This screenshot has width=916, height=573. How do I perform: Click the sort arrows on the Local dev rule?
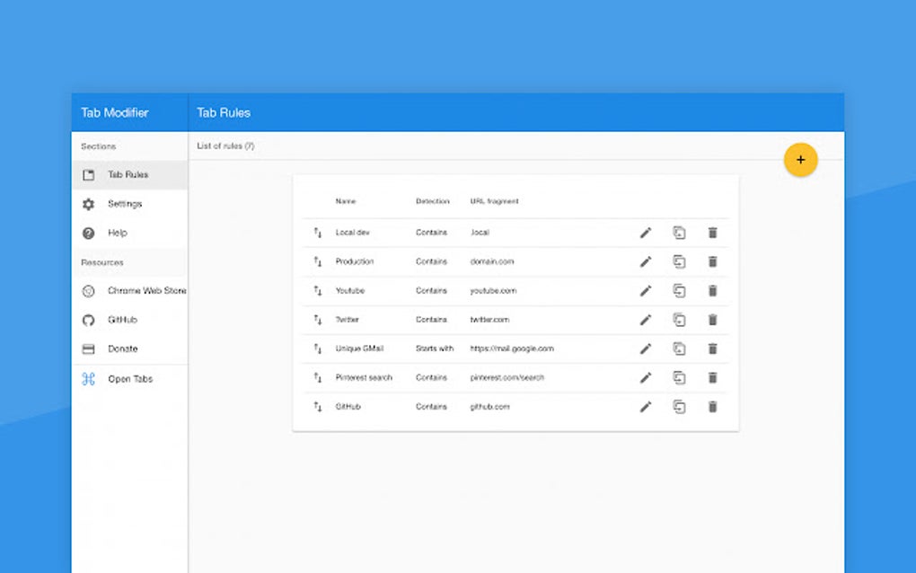pos(316,232)
